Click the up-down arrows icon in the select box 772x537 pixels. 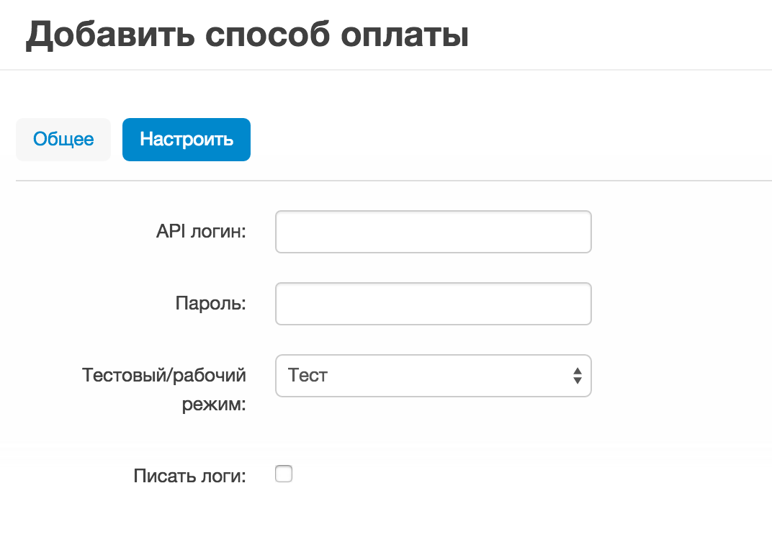(577, 376)
